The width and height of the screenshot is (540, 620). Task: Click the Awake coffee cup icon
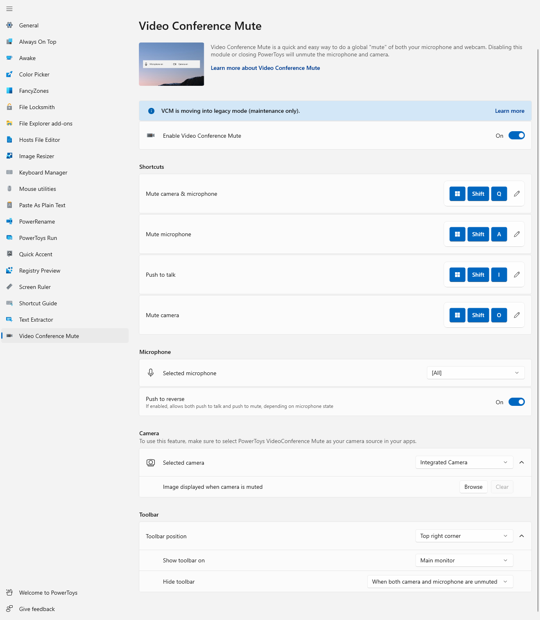(x=9, y=58)
